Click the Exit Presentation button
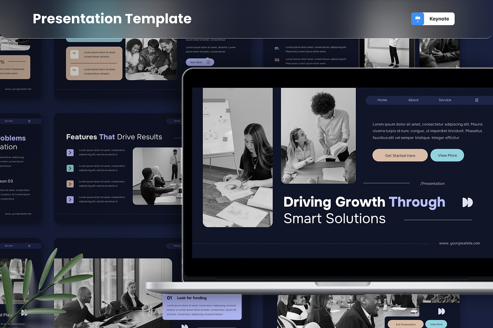The image size is (493, 328). click(x=405, y=324)
